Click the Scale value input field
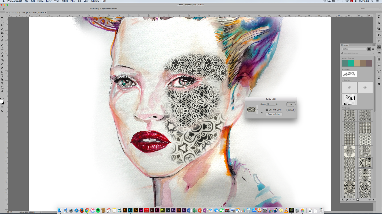The width and height of the screenshot is (382, 214). pyautogui.click(x=270, y=104)
